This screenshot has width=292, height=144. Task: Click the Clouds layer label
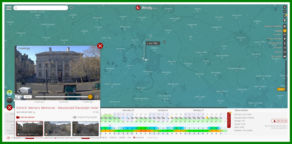point(278,48)
